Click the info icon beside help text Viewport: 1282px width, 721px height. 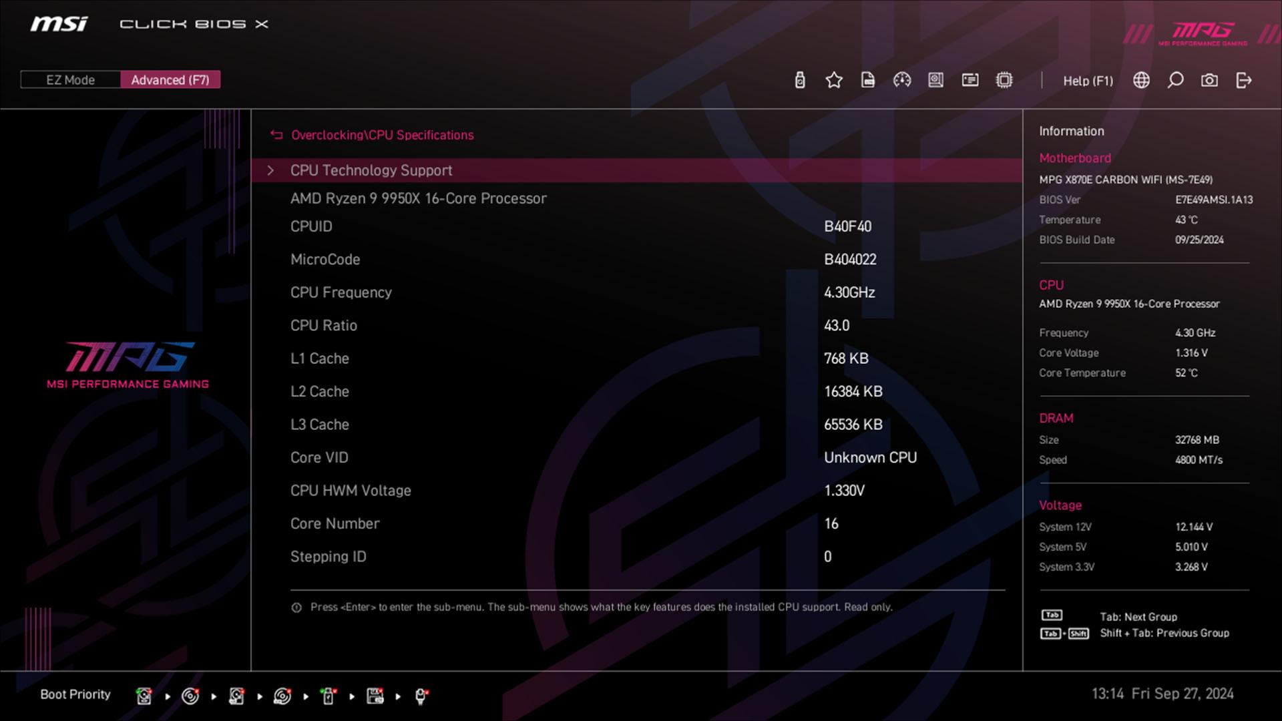pos(296,608)
